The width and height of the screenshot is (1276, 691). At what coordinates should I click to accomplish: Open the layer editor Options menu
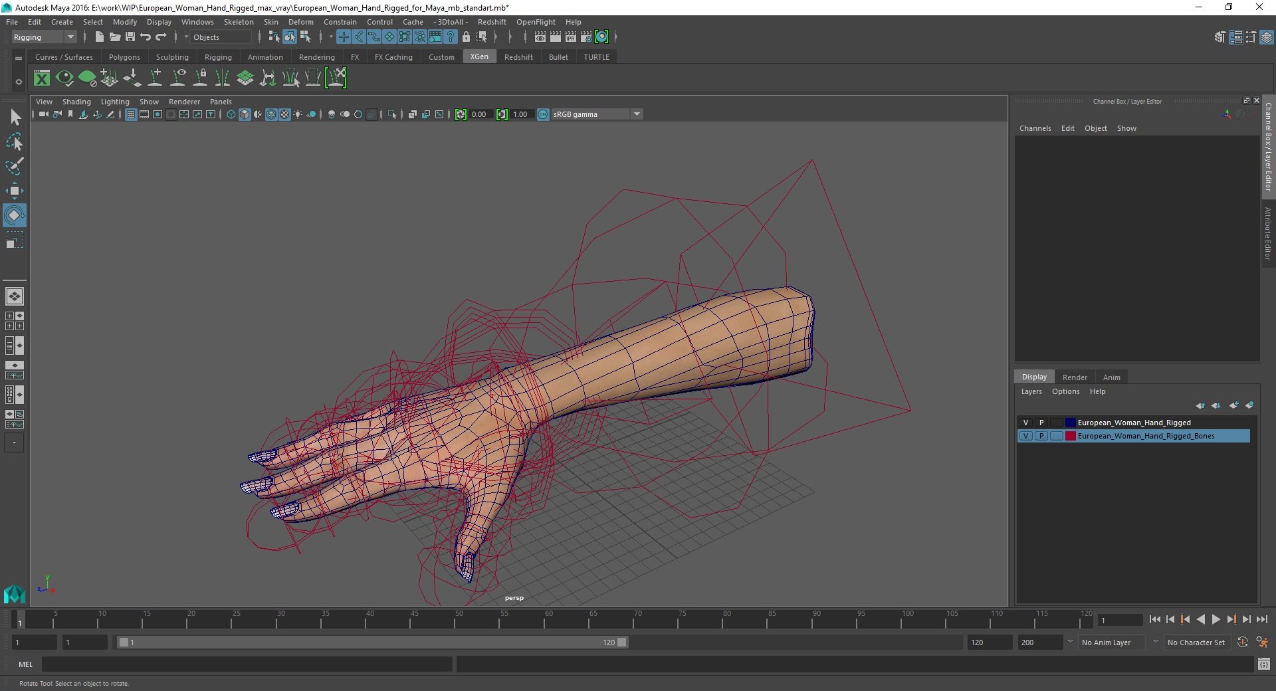click(1065, 391)
